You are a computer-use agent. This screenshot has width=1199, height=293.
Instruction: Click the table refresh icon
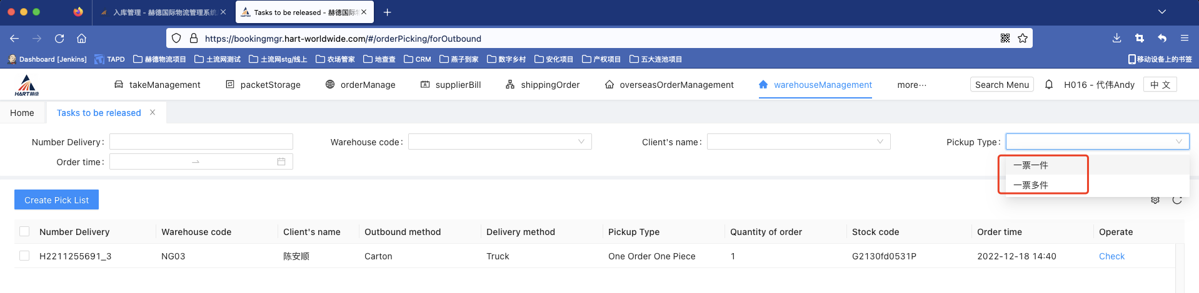[1177, 200]
